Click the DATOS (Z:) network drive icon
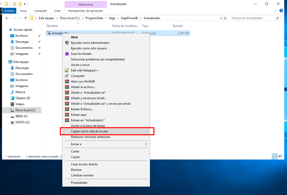 pyautogui.click(x=12, y=123)
